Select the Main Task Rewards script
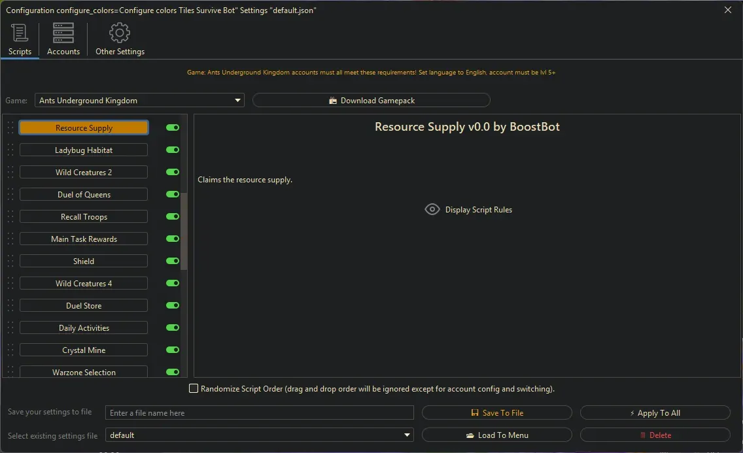The height and width of the screenshot is (453, 743). [x=84, y=239]
